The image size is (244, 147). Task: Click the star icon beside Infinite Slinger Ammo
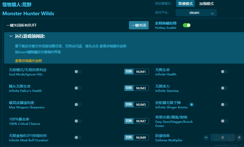click(x=192, y=105)
